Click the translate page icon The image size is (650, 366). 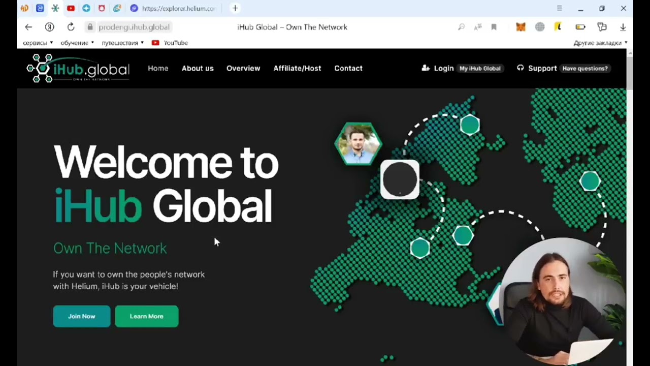(x=477, y=27)
